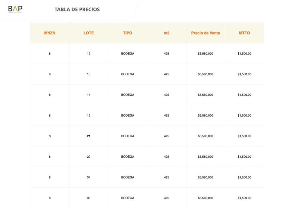Select the LOTE column header

(x=89, y=33)
